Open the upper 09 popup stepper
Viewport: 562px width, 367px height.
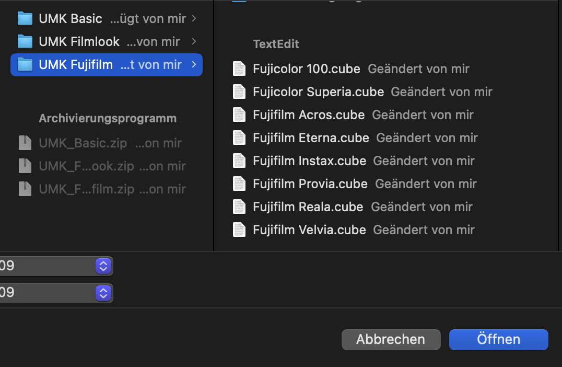[103, 266]
